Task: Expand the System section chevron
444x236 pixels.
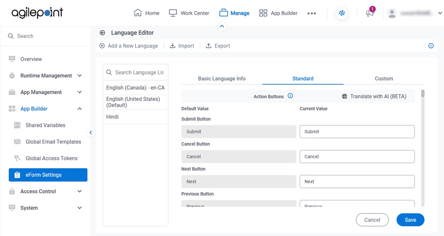Action: pyautogui.click(x=79, y=208)
